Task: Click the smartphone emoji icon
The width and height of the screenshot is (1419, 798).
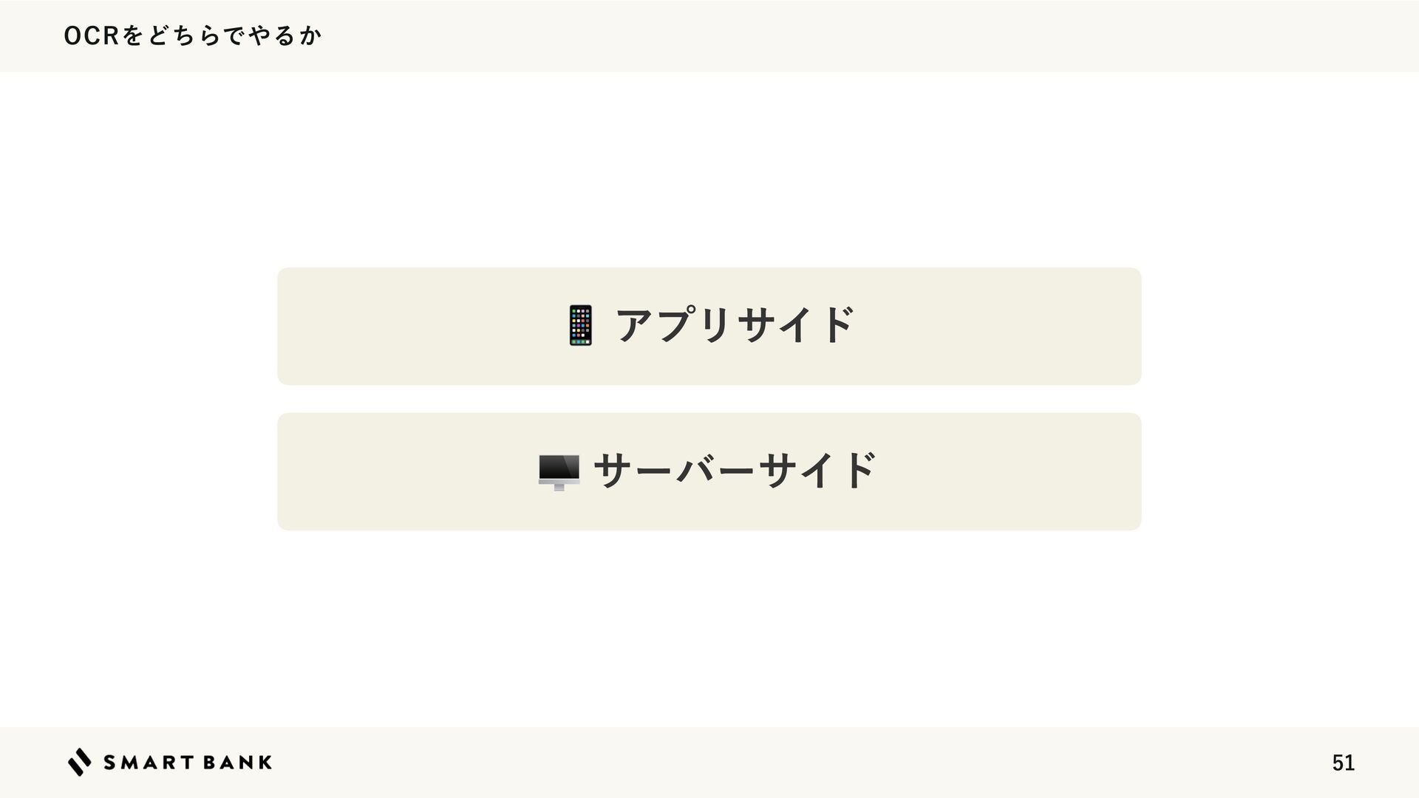Action: [580, 326]
